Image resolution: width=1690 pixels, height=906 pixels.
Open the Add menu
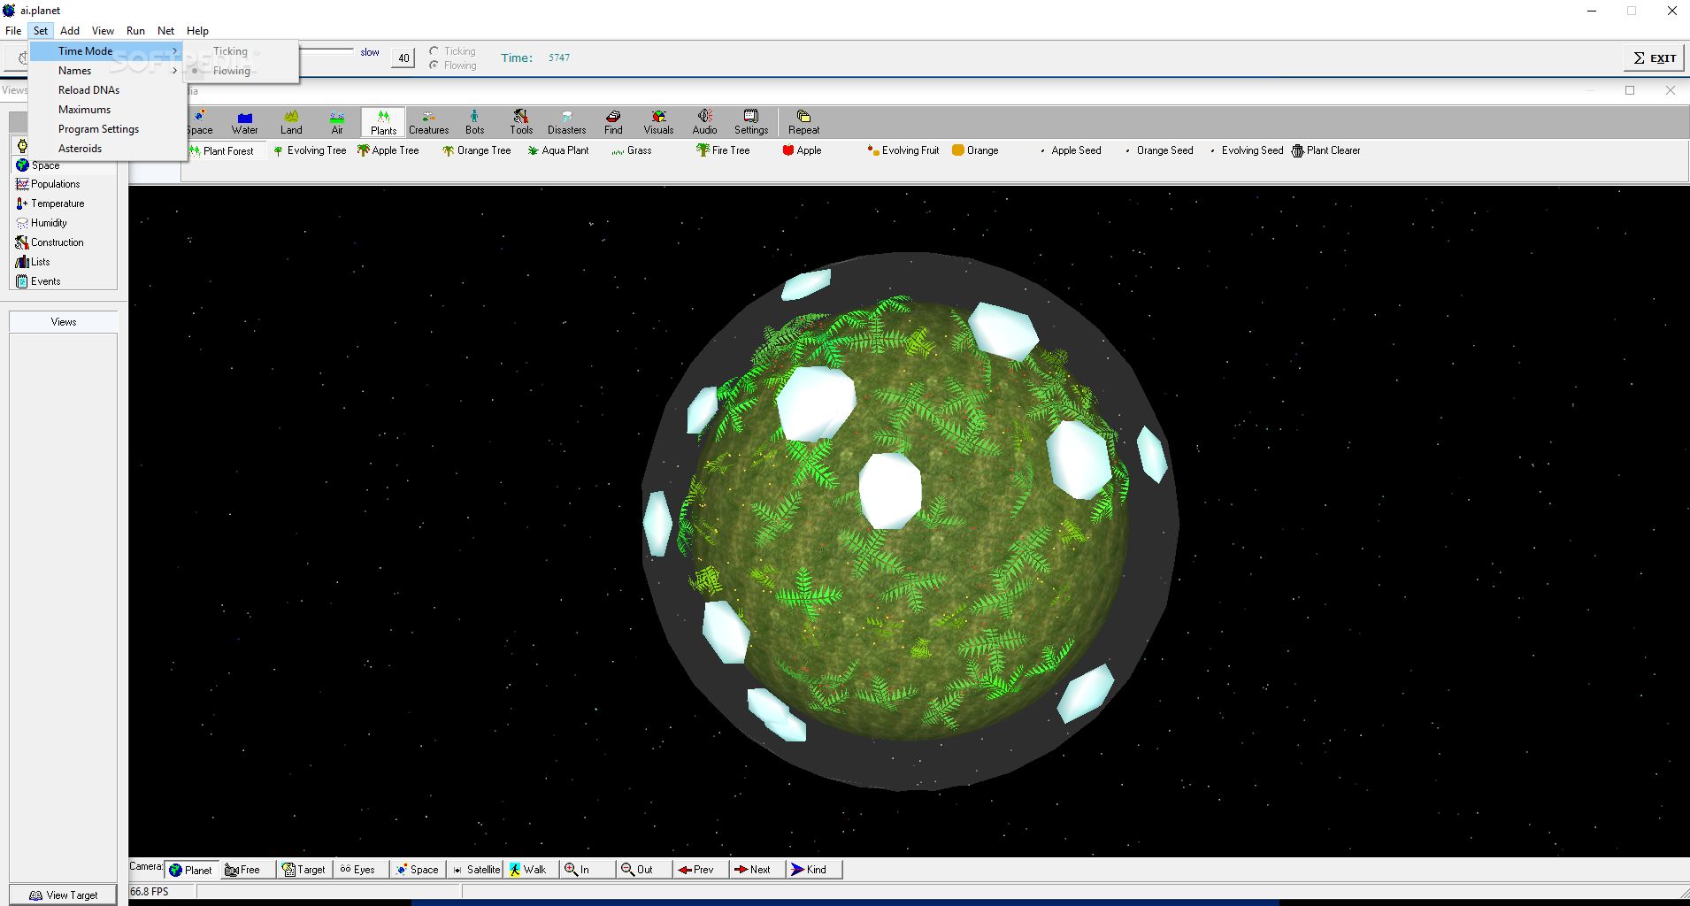[70, 30]
